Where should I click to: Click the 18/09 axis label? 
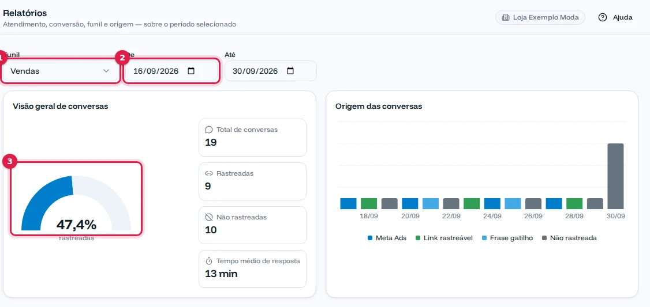coord(369,216)
